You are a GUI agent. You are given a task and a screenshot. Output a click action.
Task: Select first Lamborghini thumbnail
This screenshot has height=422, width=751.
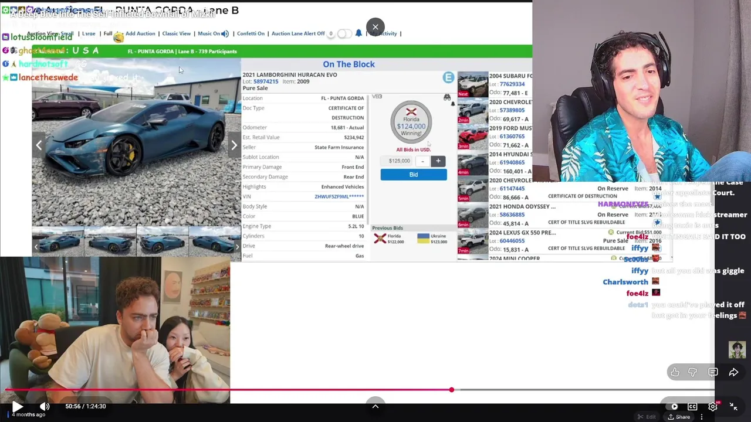(x=57, y=241)
